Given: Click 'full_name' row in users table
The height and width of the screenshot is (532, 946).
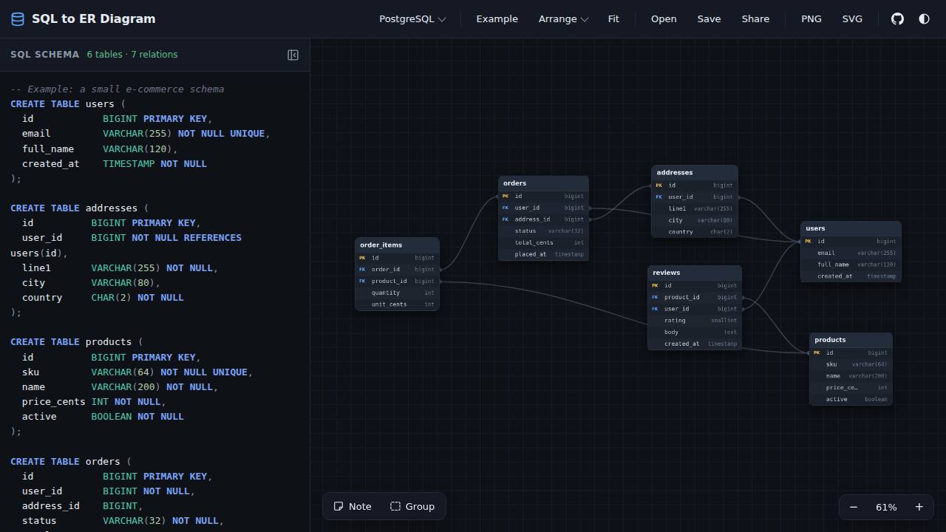Looking at the screenshot, I should tap(851, 265).
